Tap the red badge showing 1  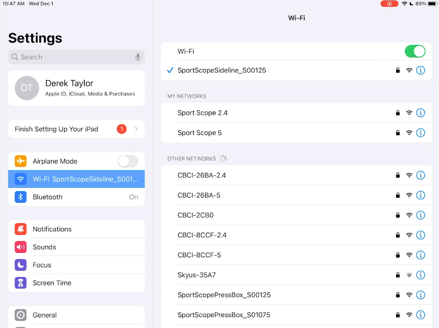pos(121,129)
